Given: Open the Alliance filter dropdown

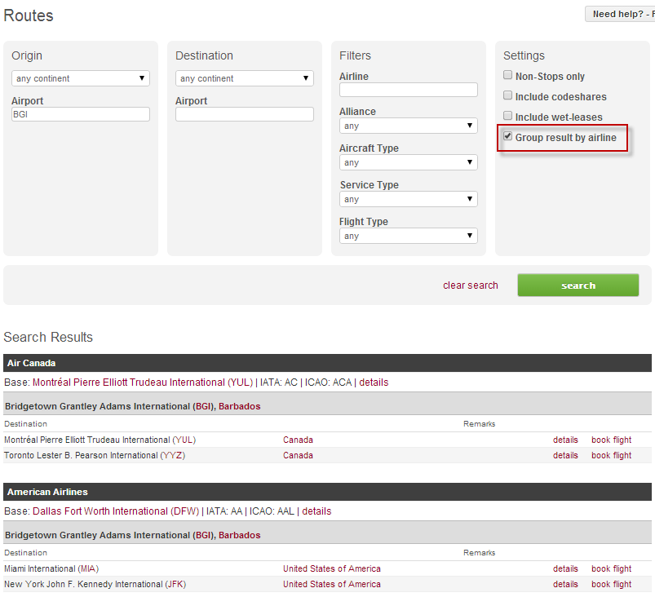Looking at the screenshot, I should (x=409, y=126).
